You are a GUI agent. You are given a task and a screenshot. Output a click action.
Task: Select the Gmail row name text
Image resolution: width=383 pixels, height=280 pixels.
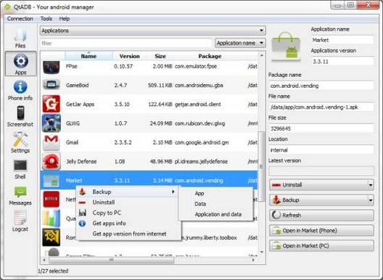[72, 142]
